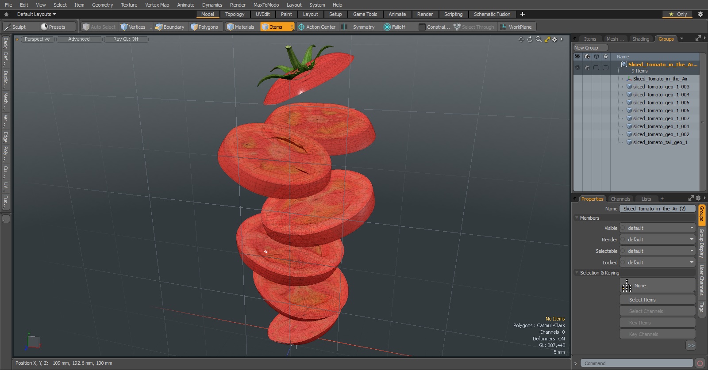Screen dimensions: 708x370
Task: Open the Geometry menu
Action: [102, 5]
